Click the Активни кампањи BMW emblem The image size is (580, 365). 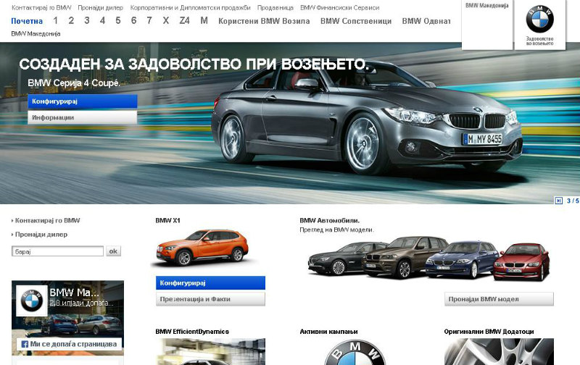pos(355,352)
